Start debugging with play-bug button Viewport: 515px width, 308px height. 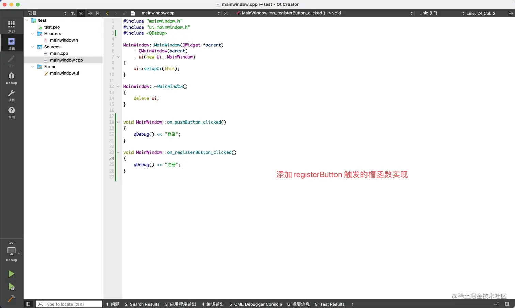(x=11, y=287)
